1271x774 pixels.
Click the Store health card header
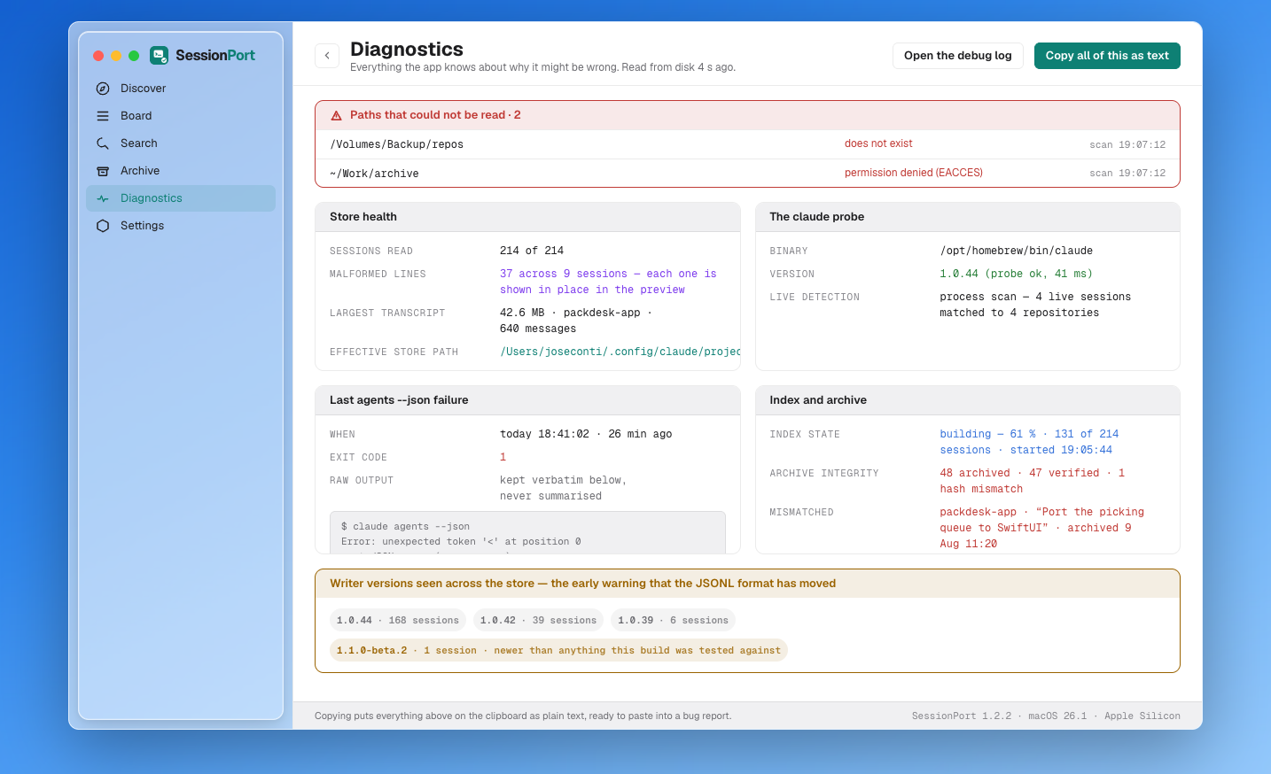[x=527, y=217]
